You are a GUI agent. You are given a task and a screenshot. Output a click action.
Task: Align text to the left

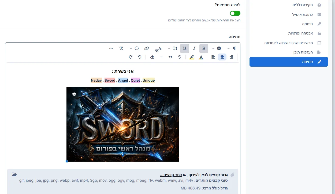point(213,57)
